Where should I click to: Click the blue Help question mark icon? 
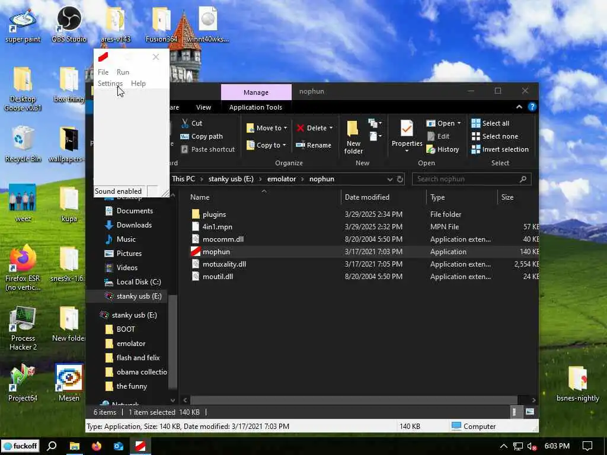[532, 107]
